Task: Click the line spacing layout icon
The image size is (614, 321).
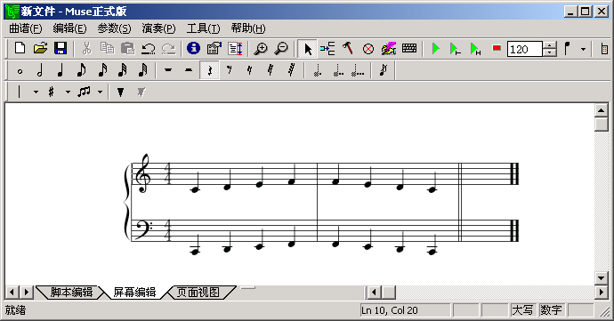Action: pos(235,49)
